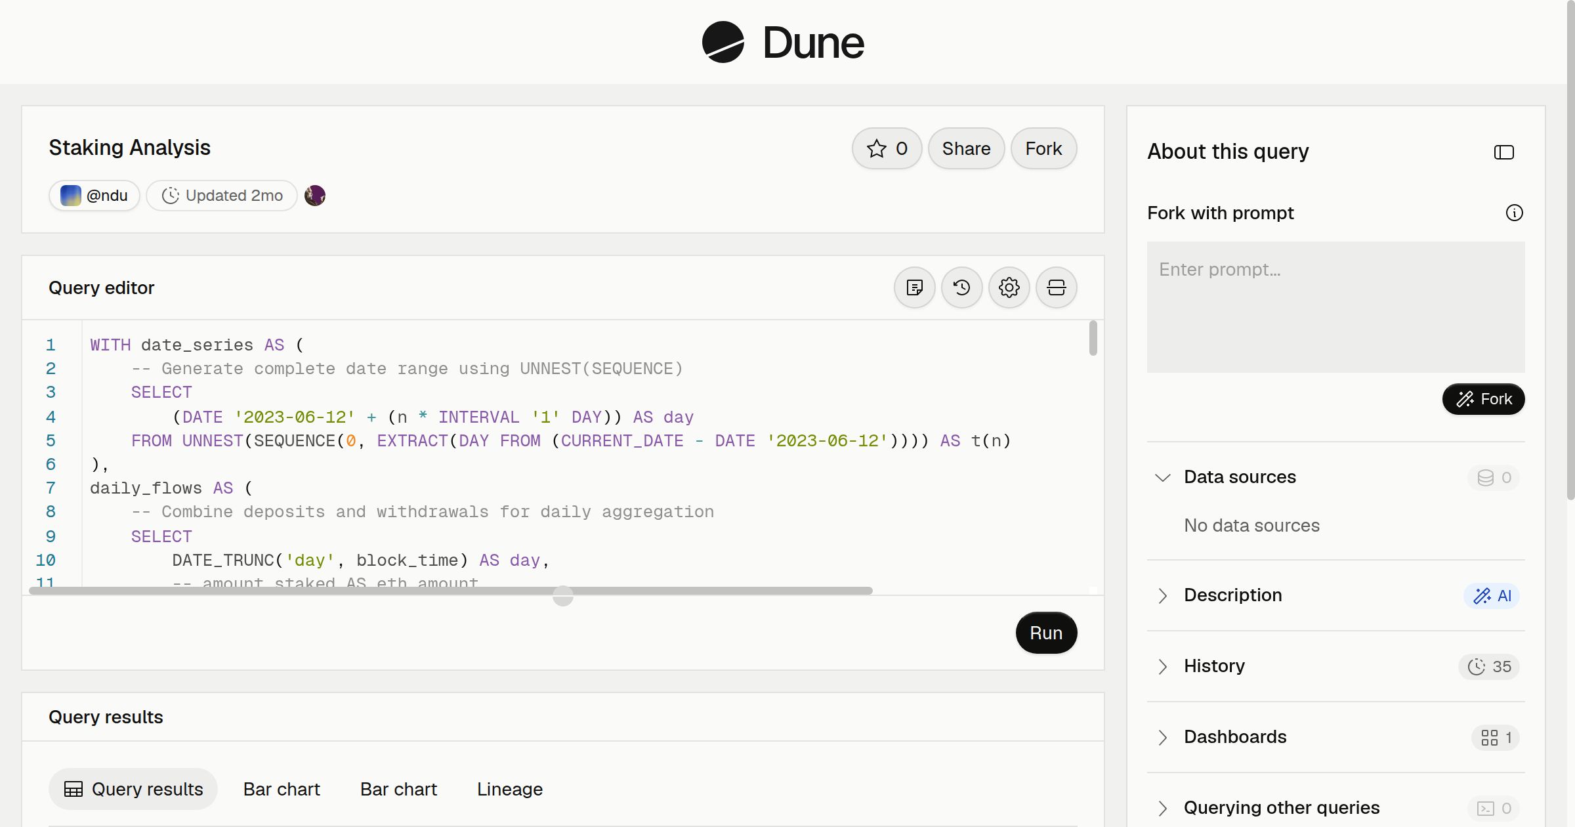Show Fork with prompt info icon
The image size is (1575, 827).
pos(1514,213)
